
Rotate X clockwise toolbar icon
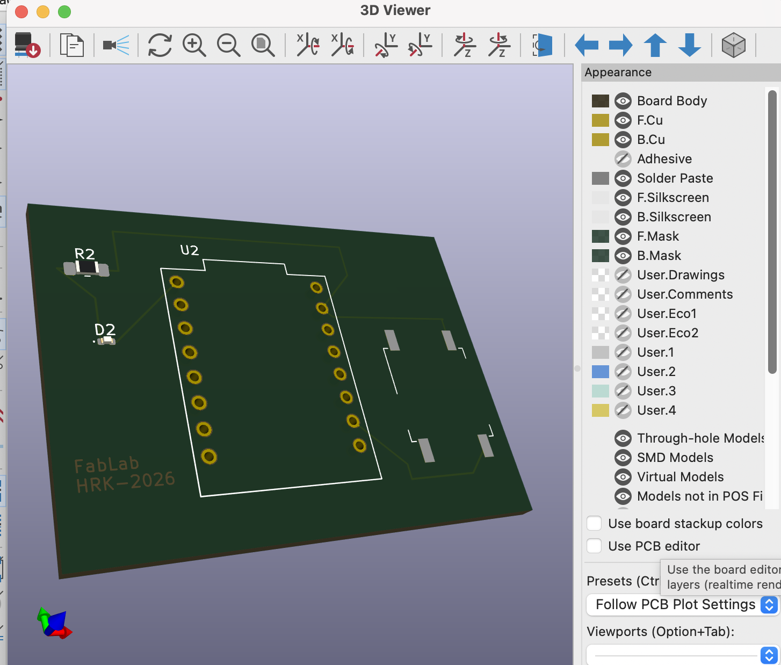(x=308, y=45)
